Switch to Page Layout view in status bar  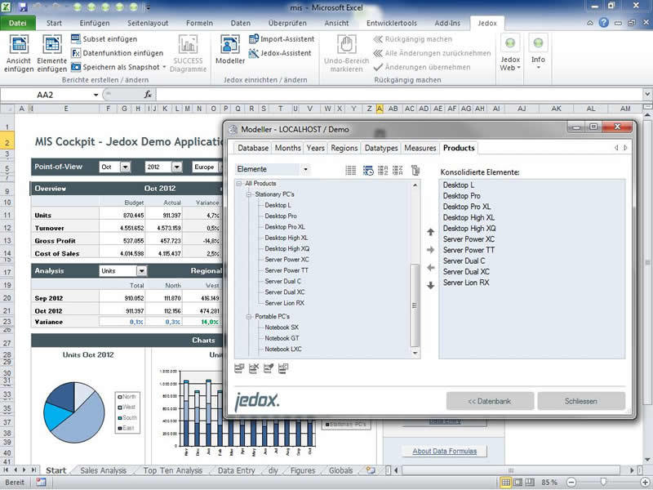(x=518, y=482)
